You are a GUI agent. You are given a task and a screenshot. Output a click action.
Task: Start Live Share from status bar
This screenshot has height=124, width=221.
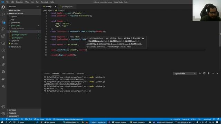(x=39, y=119)
